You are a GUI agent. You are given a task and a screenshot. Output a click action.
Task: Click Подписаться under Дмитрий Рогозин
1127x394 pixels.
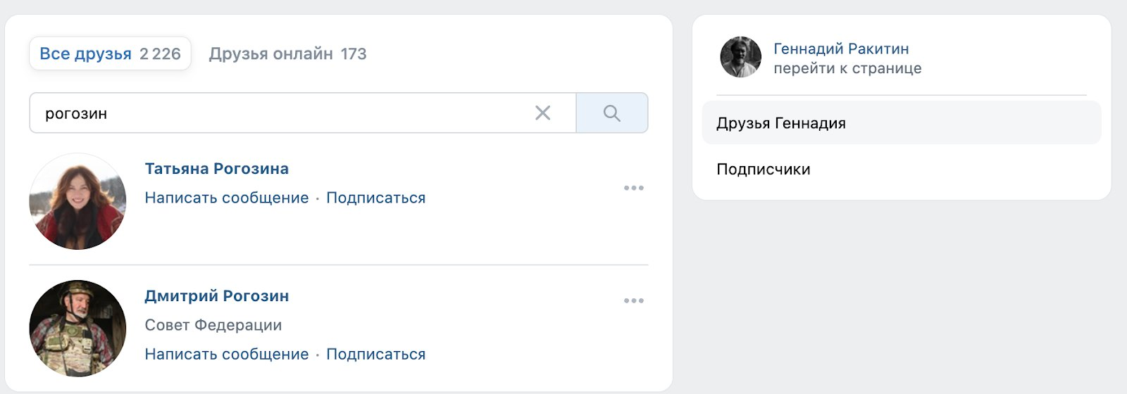(x=376, y=354)
